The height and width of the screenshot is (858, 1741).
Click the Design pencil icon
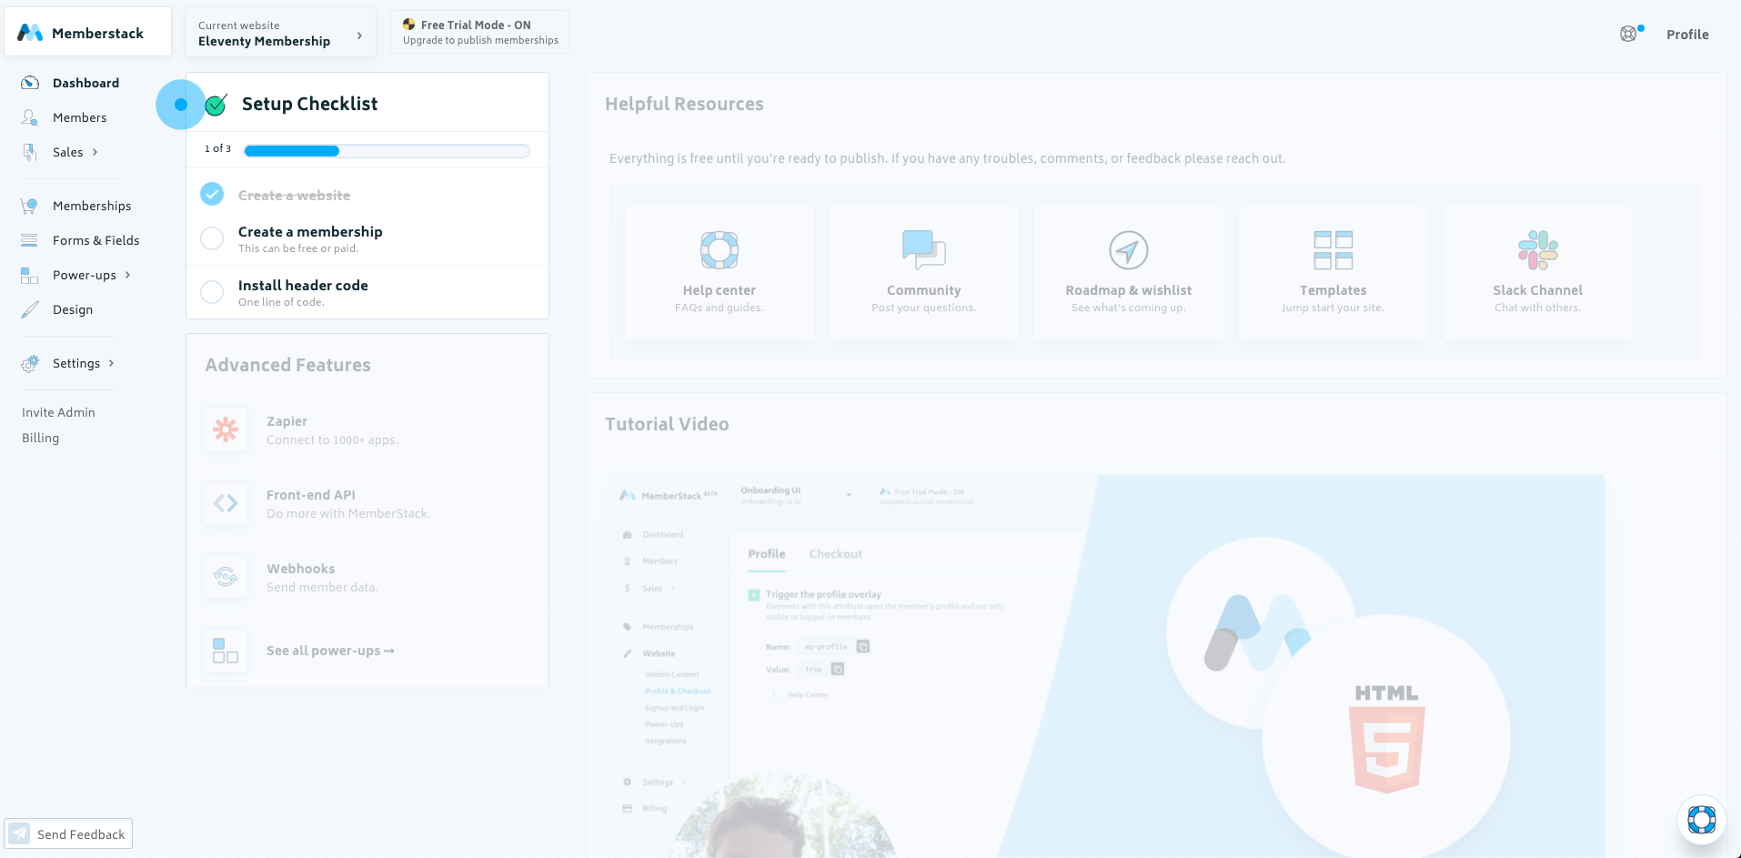(x=30, y=309)
